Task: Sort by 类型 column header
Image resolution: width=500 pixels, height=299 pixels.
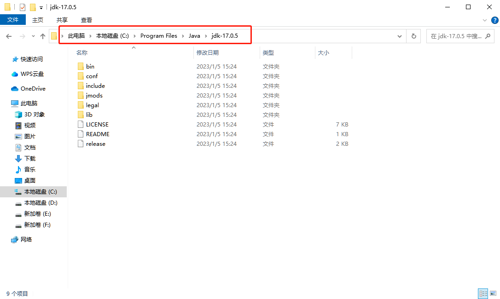Action: tap(268, 52)
